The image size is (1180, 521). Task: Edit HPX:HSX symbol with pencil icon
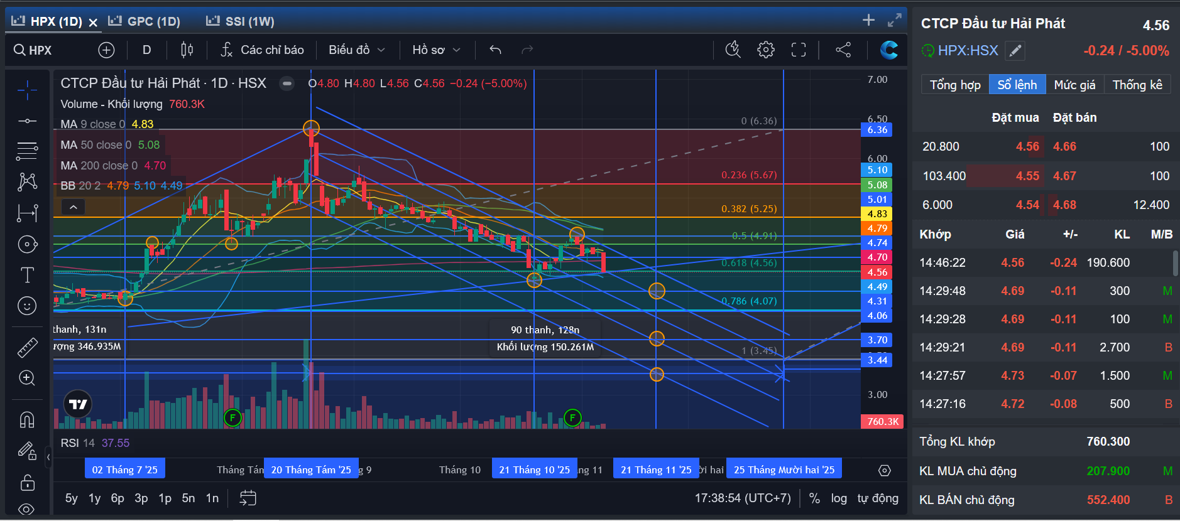(x=1015, y=51)
